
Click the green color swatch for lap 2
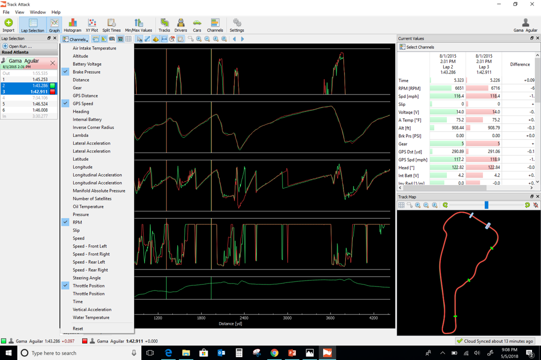[x=53, y=85]
